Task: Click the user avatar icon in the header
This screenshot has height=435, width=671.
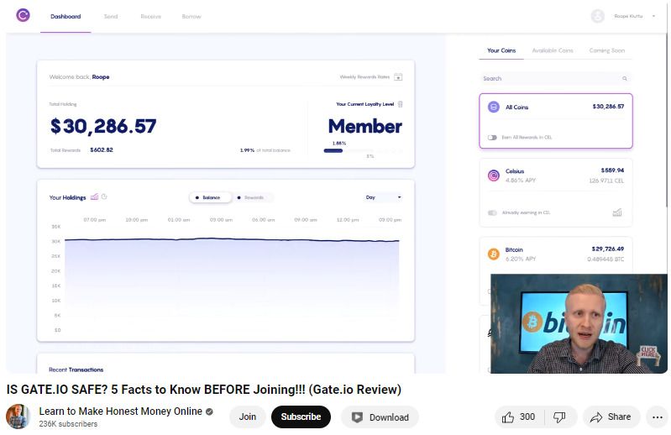Action: tap(598, 16)
